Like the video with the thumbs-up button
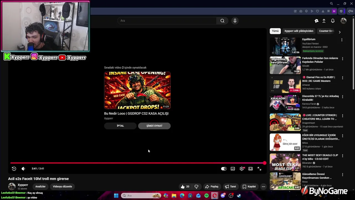 point(185,187)
